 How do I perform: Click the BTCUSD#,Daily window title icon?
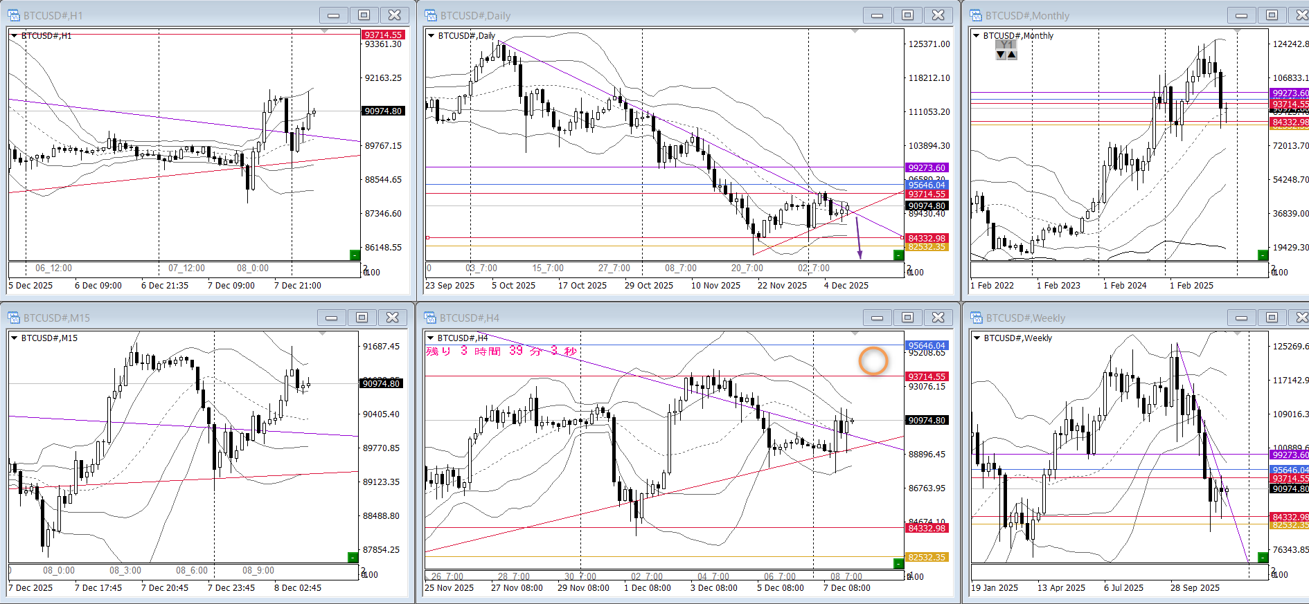pos(431,15)
